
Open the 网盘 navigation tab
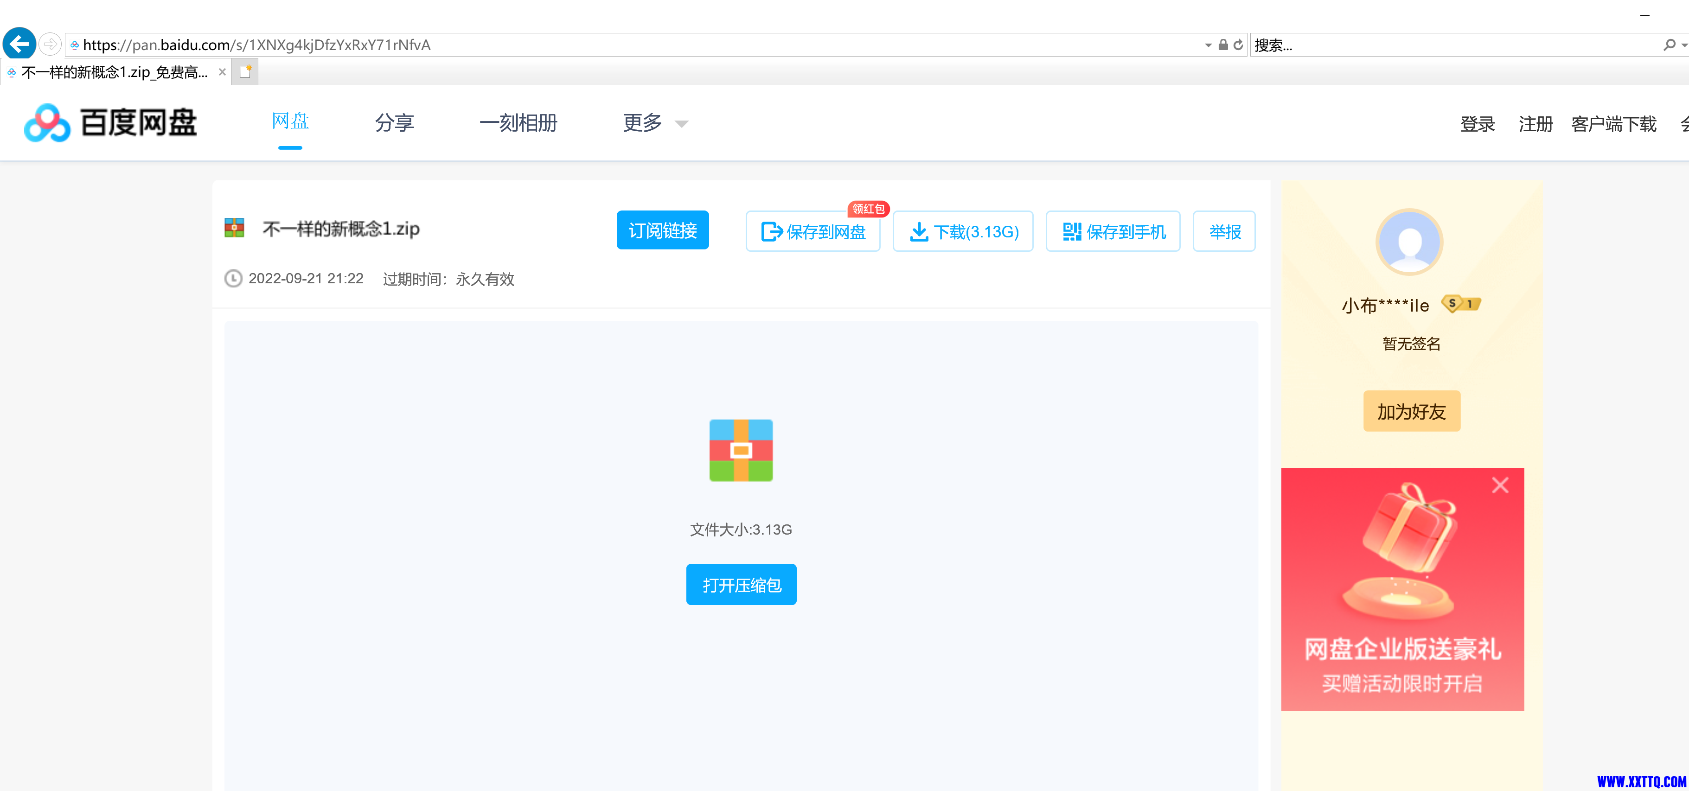(x=290, y=122)
